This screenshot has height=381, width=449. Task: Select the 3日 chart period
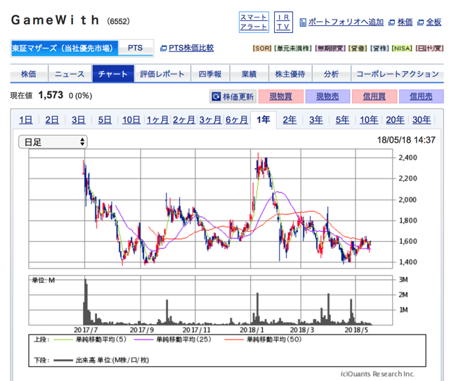(x=79, y=120)
